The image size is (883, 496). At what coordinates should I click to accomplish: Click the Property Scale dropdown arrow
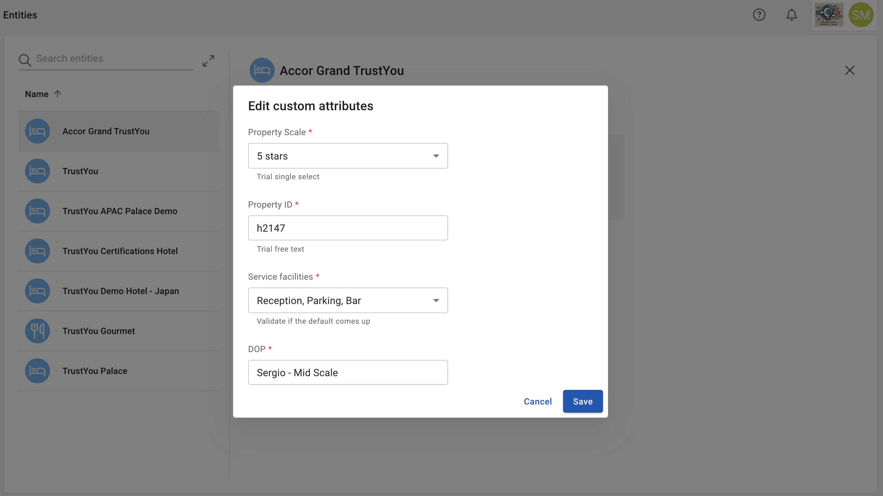[x=436, y=156]
